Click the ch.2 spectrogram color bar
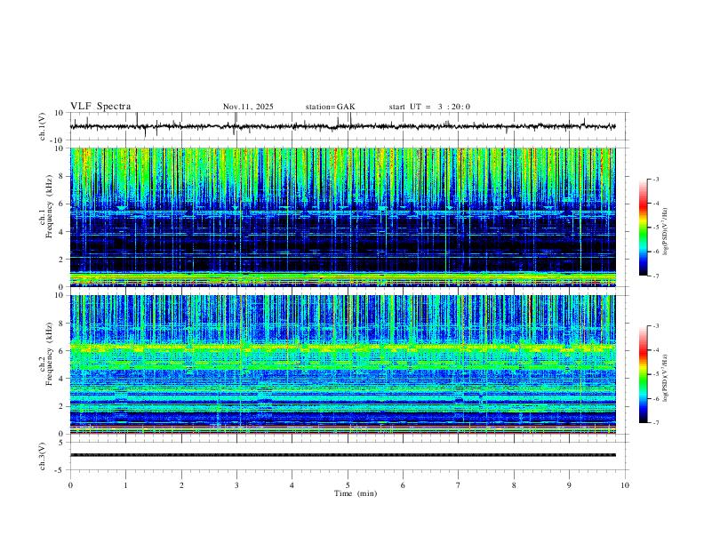704x544 pixels. point(643,374)
